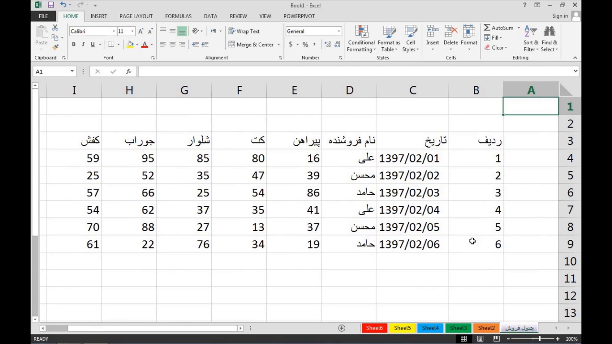Switch to the Sheet4 worksheet tab

click(x=430, y=328)
